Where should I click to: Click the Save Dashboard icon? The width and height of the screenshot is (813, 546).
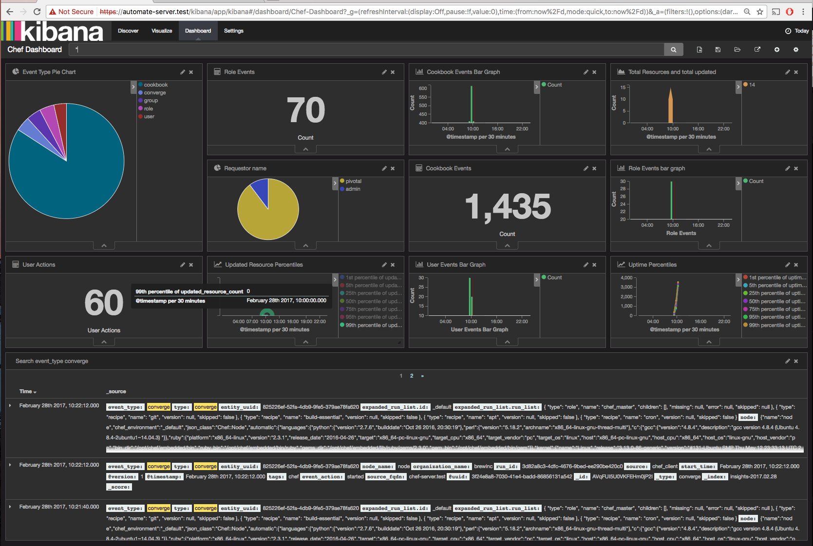[718, 50]
